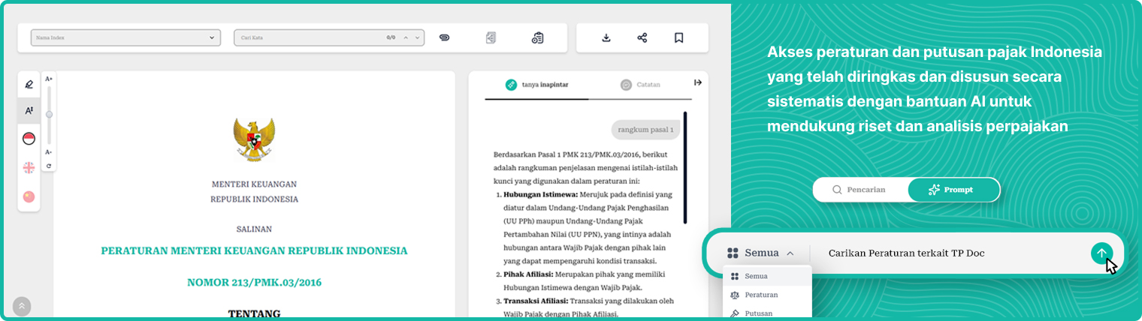Click the paperclip attachment icon
Screen dimensions: 1142x321
click(x=444, y=37)
